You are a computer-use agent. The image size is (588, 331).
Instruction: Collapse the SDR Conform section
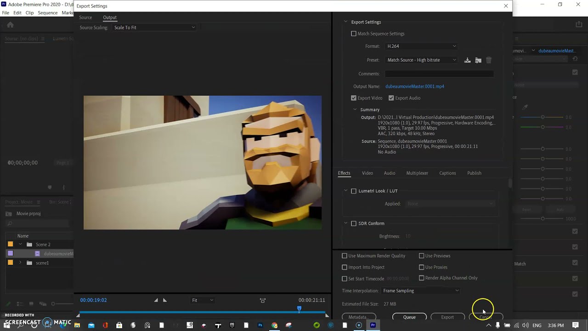point(345,223)
